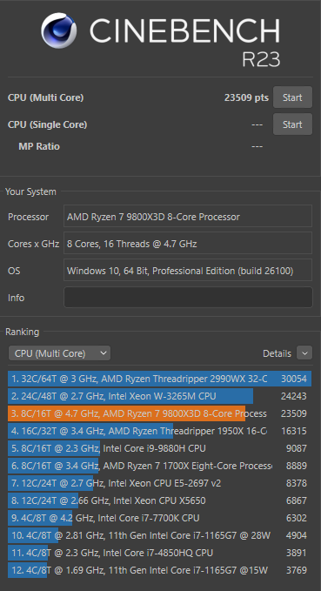Click the Cinebench sphere logo icon
321x591 pixels.
click(59, 30)
